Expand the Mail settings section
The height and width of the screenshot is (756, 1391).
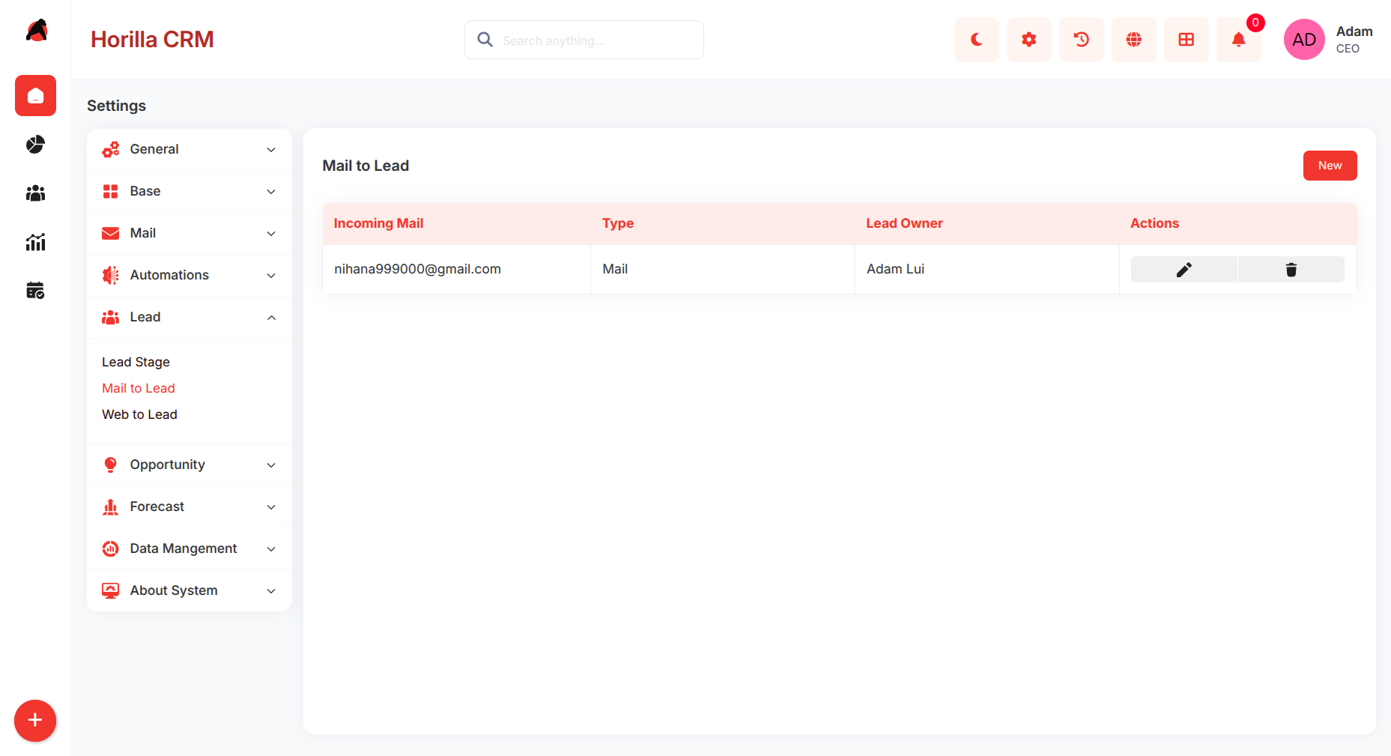pos(190,233)
